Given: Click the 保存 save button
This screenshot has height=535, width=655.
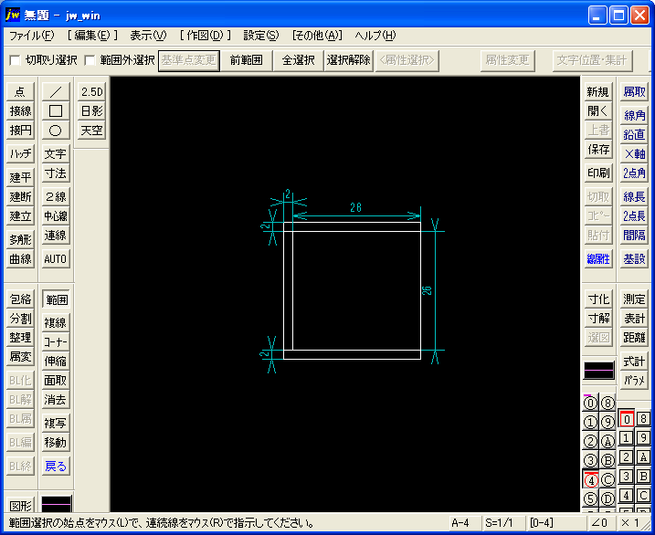Looking at the screenshot, I should [x=598, y=150].
